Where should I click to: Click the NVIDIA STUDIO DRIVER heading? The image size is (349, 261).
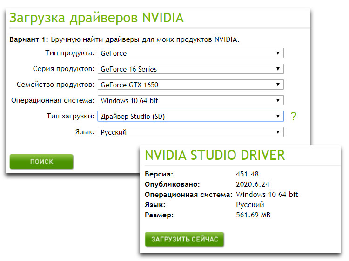tap(215, 155)
